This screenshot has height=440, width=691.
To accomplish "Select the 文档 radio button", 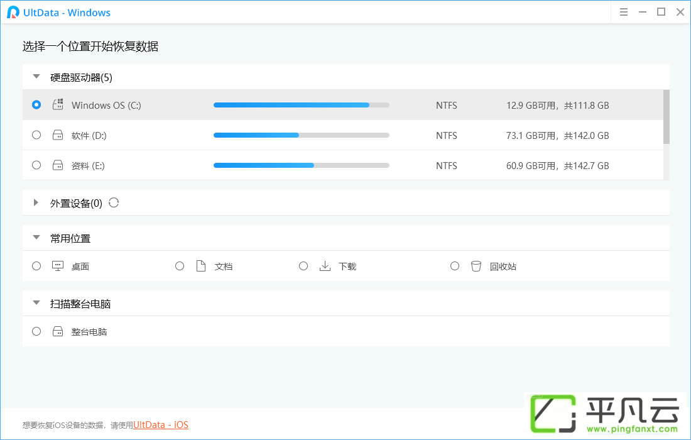I will tap(180, 266).
